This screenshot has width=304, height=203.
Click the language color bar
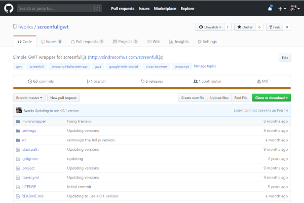click(152, 88)
